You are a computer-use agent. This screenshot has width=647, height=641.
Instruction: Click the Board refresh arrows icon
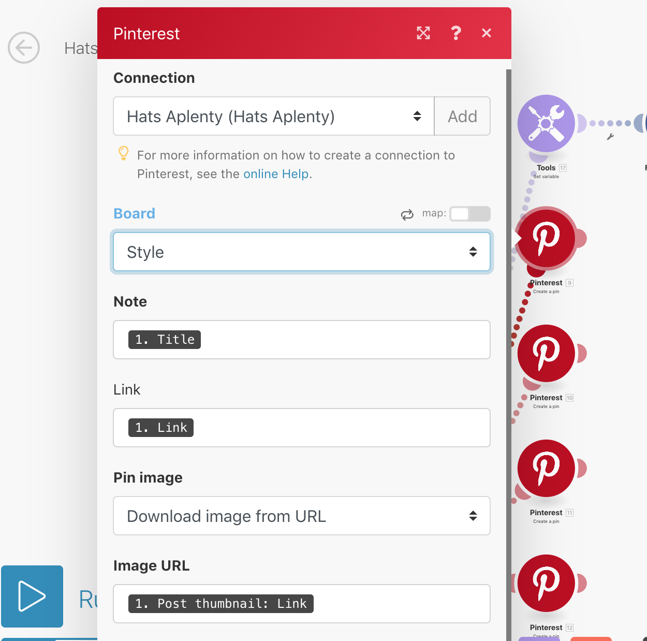click(407, 214)
